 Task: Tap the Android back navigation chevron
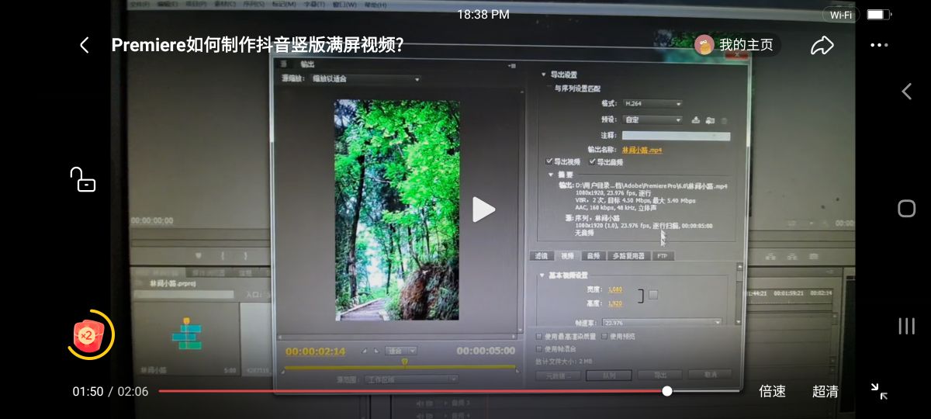point(906,91)
